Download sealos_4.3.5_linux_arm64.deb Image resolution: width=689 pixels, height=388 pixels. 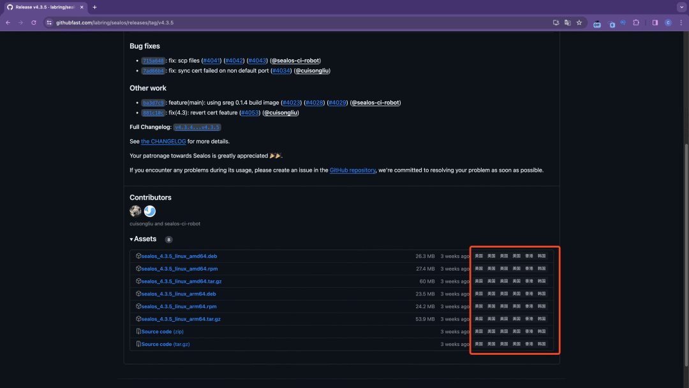(x=179, y=294)
